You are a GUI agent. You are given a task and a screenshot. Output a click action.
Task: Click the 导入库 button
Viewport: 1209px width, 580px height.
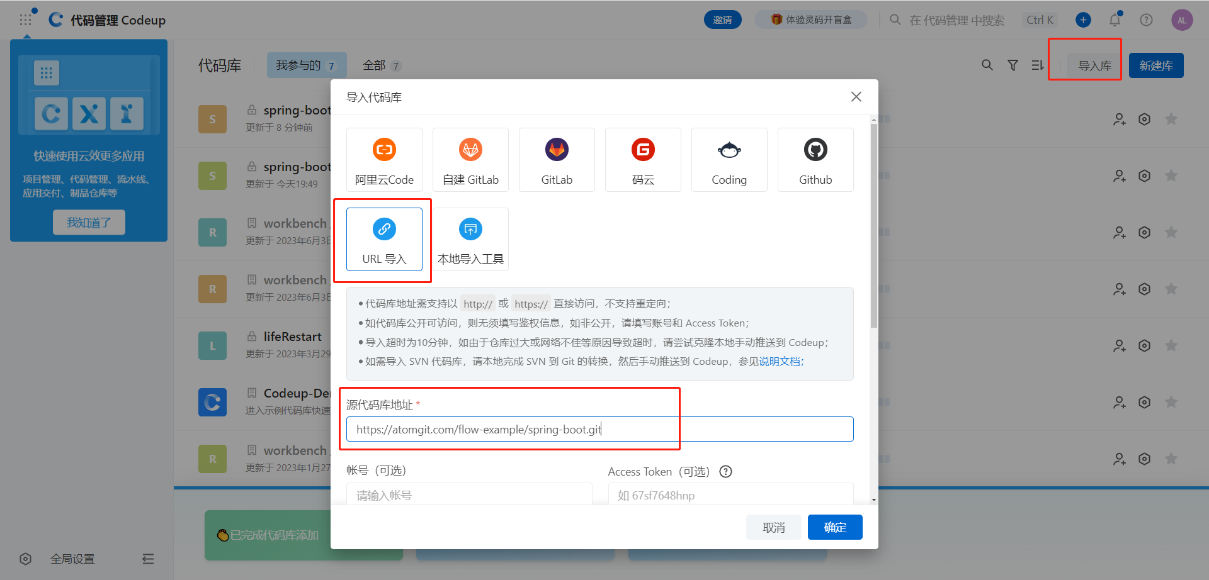pos(1095,65)
